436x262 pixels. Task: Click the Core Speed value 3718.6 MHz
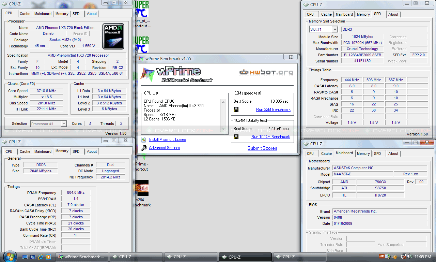pos(46,91)
